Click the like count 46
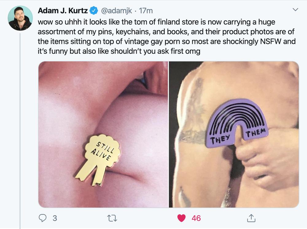The width and height of the screenshot is (307, 229). pos(196,218)
